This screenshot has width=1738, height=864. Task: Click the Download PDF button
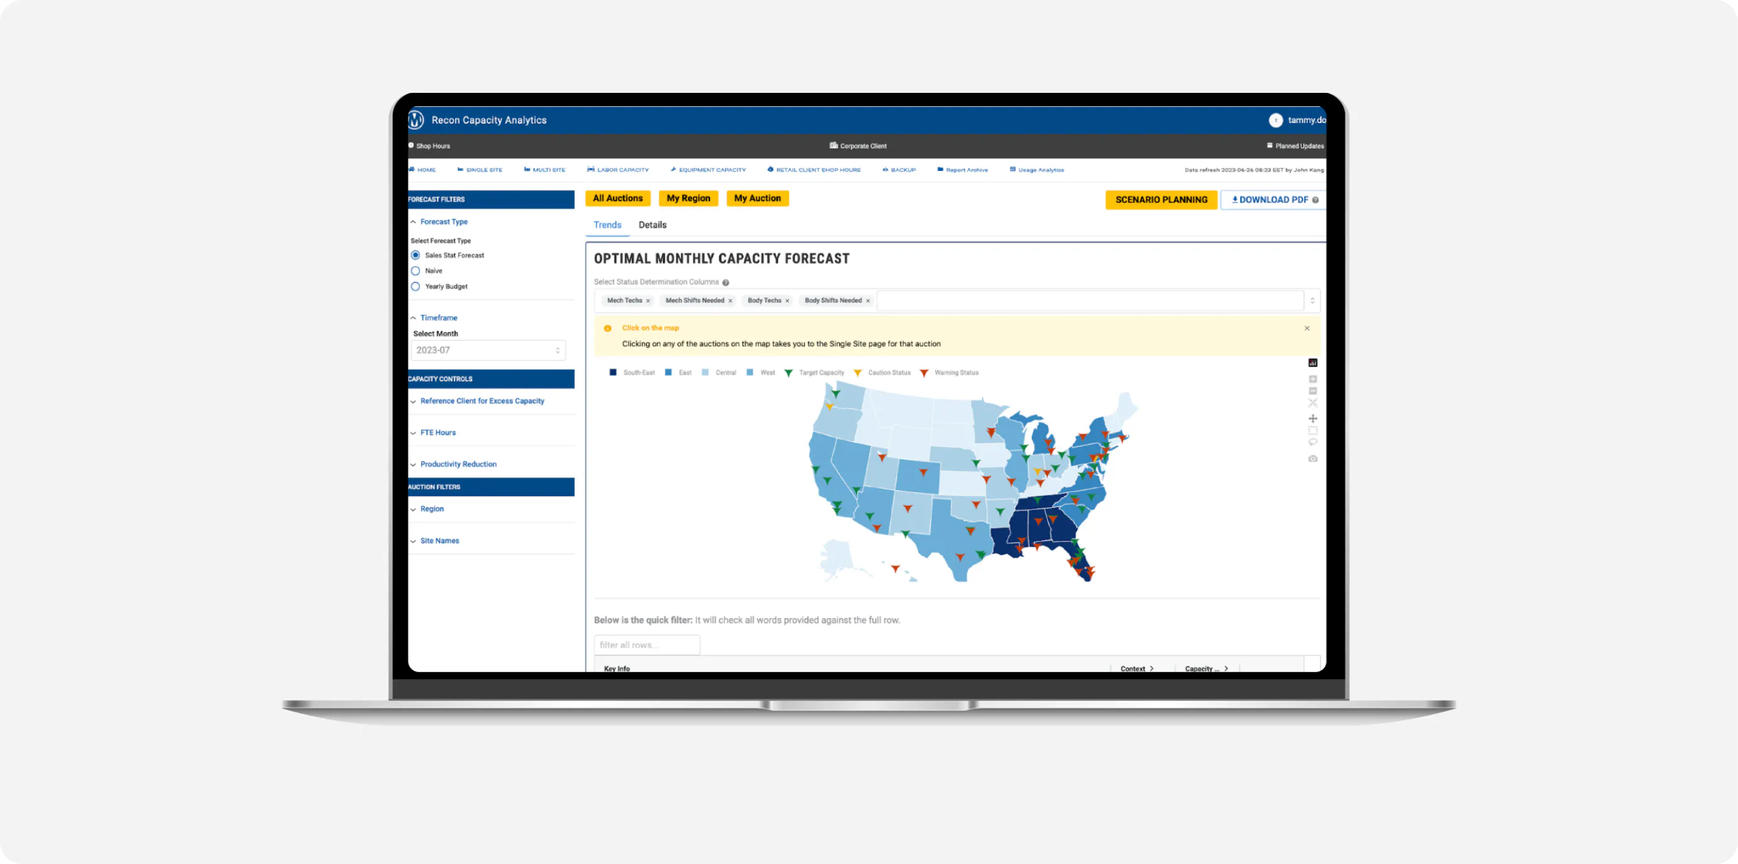[1273, 200]
